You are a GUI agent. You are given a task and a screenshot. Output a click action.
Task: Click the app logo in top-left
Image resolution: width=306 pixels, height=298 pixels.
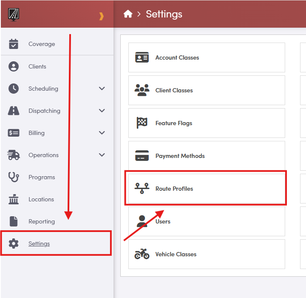coord(14,14)
